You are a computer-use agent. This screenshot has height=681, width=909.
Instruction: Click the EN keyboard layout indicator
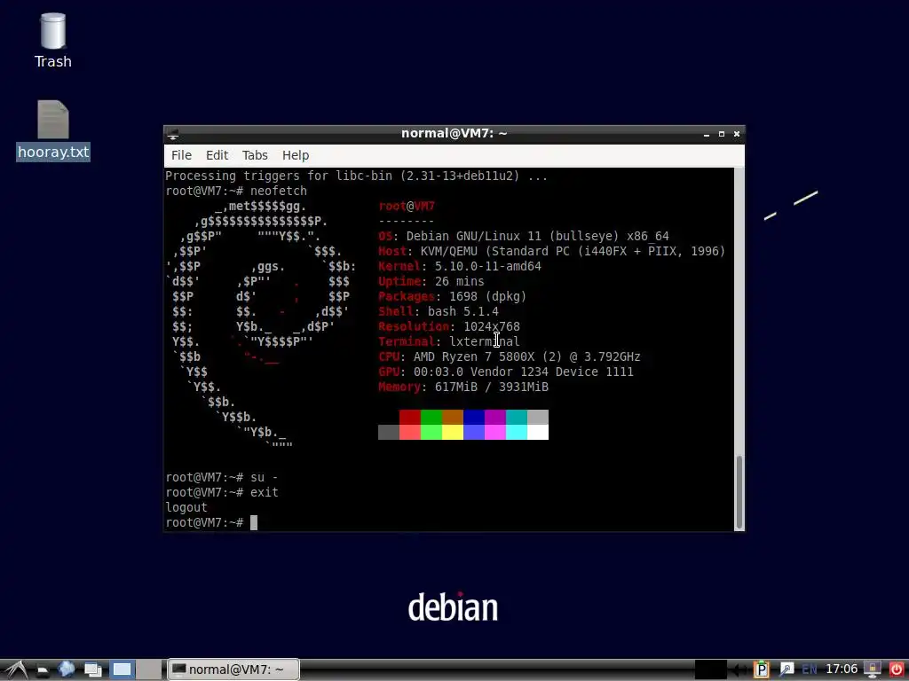coord(810,669)
